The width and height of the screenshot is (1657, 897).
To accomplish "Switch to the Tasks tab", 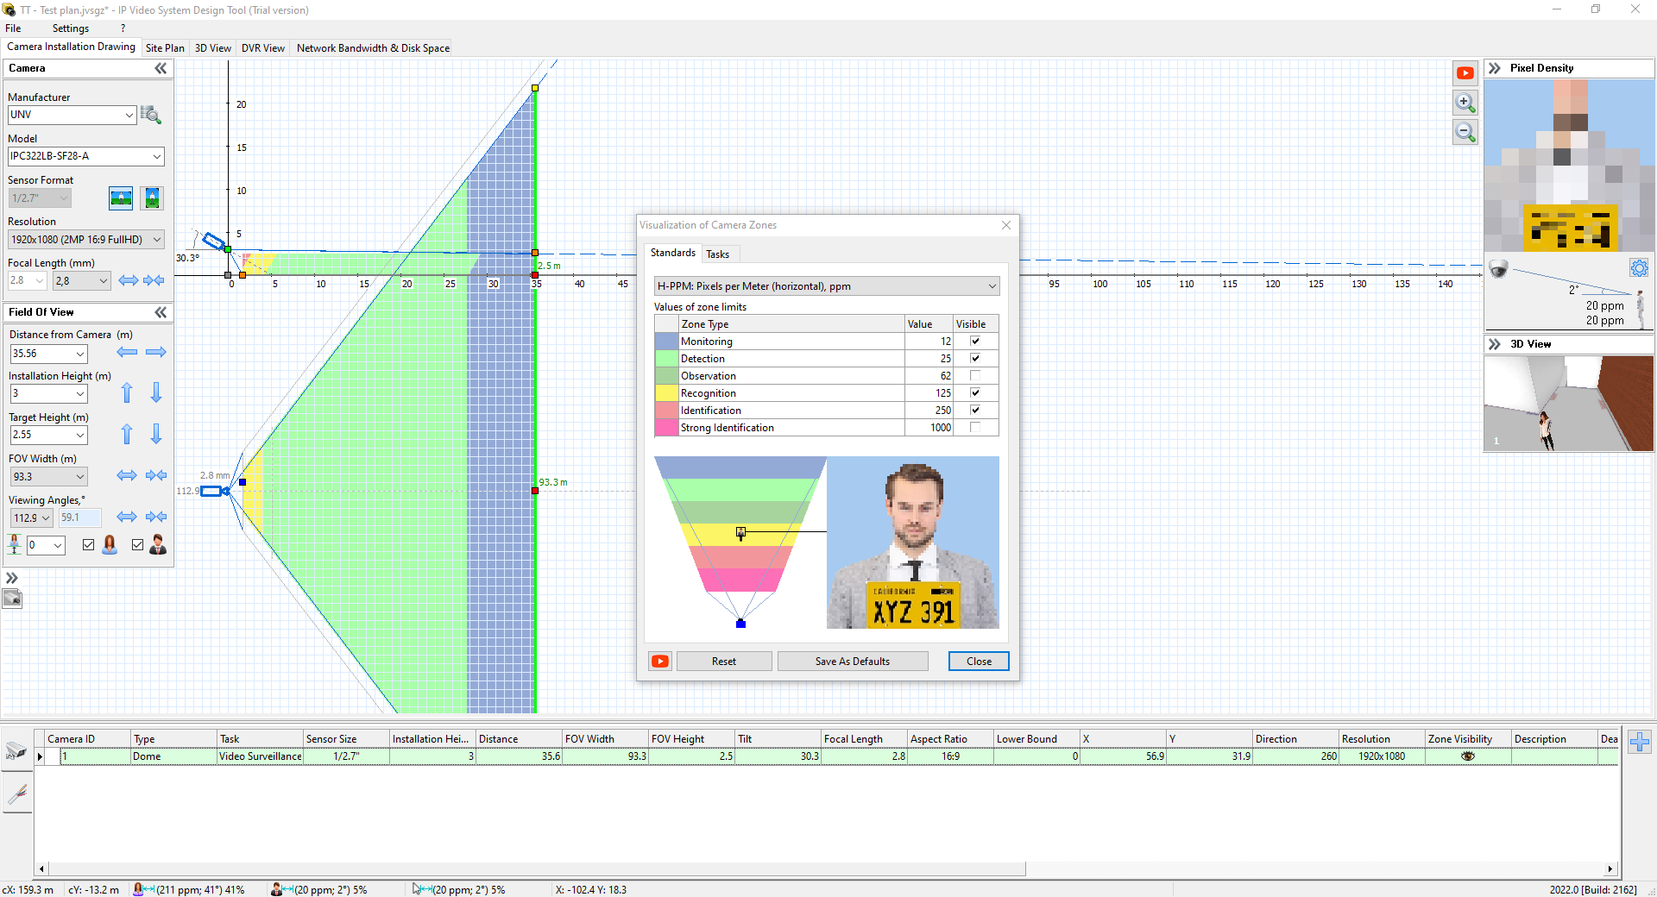I will (717, 254).
